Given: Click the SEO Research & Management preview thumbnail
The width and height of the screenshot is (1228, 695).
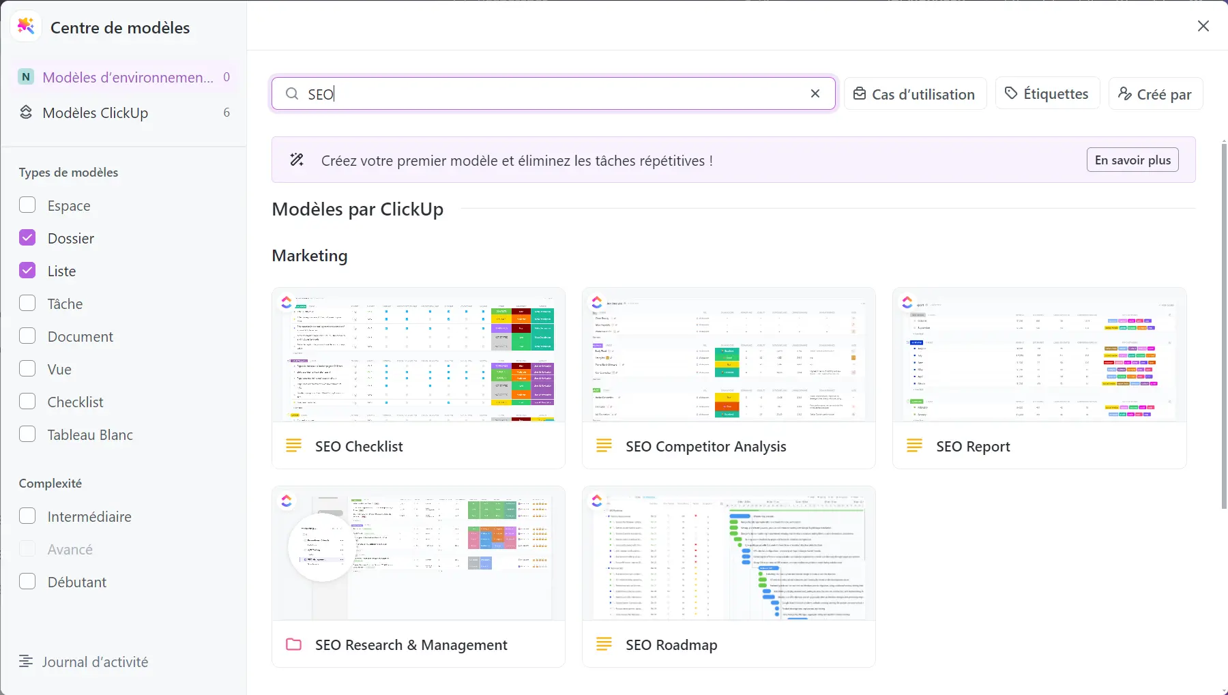Looking at the screenshot, I should click(x=418, y=553).
